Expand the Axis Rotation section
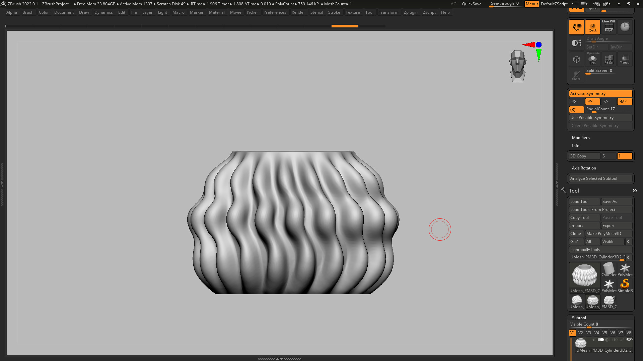 click(x=584, y=168)
